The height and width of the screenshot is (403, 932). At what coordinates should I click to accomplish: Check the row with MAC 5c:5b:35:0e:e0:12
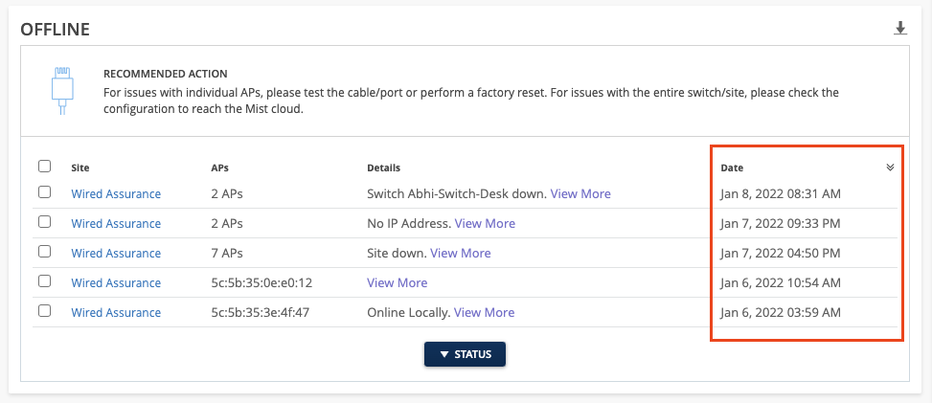(44, 282)
